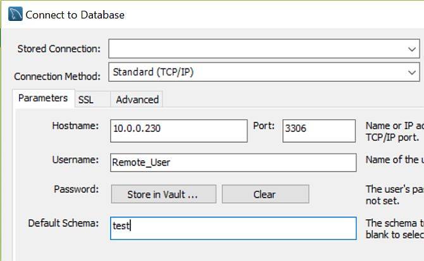Click the Connect to Database title text
This screenshot has width=424, height=261.
click(x=76, y=15)
